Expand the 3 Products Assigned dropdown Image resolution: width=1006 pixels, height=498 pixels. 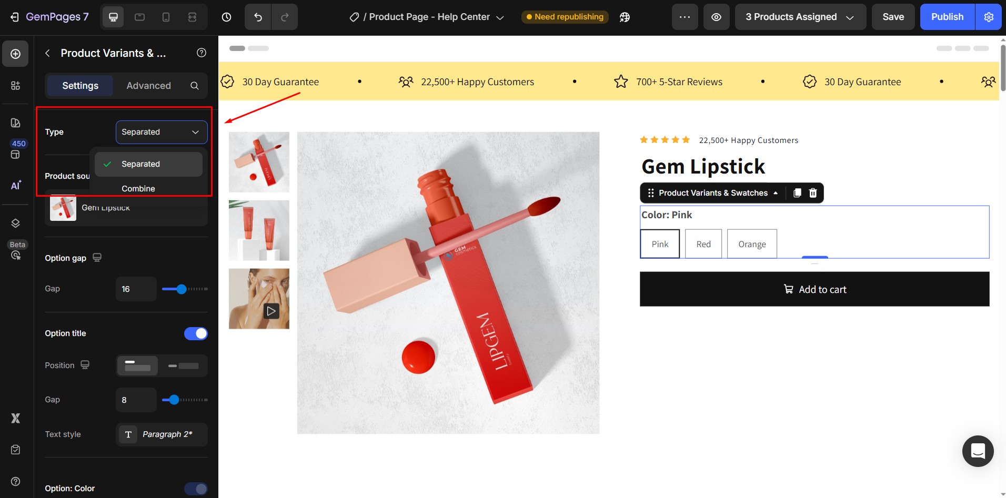click(800, 17)
